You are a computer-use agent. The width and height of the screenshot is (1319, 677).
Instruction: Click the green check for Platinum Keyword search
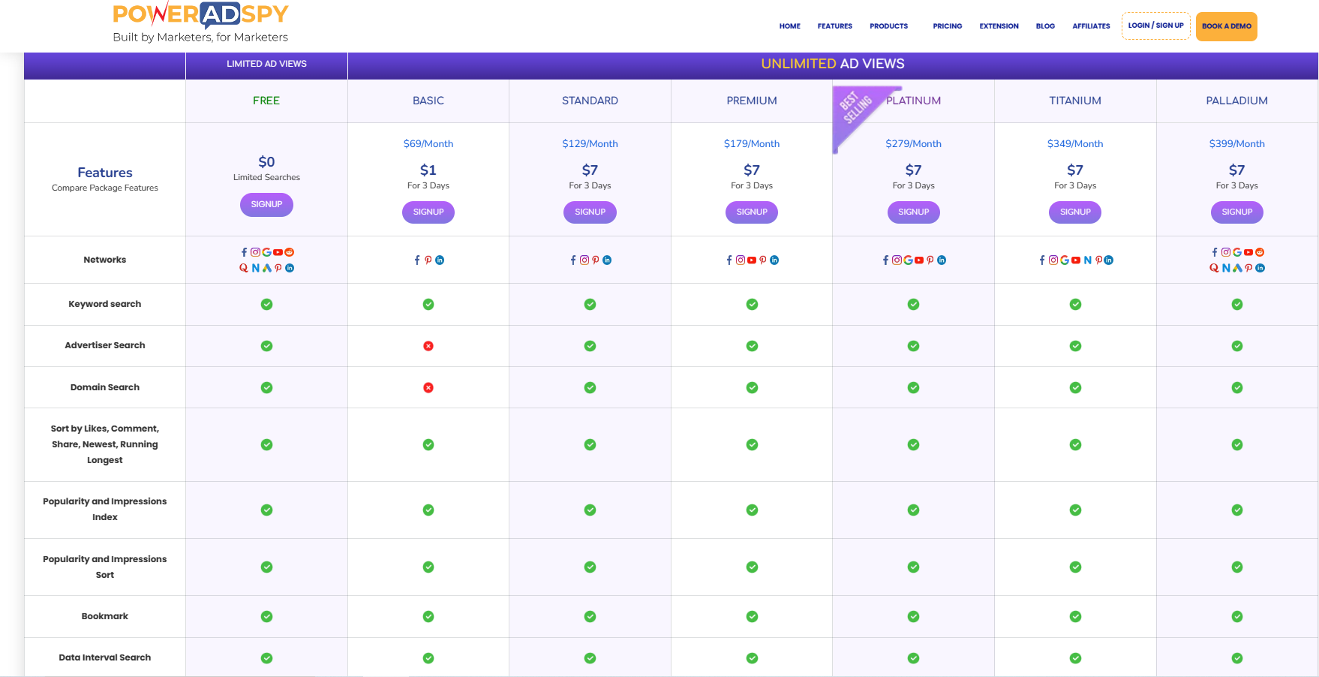[x=913, y=304]
